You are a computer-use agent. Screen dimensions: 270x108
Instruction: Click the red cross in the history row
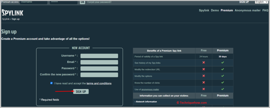204,63
